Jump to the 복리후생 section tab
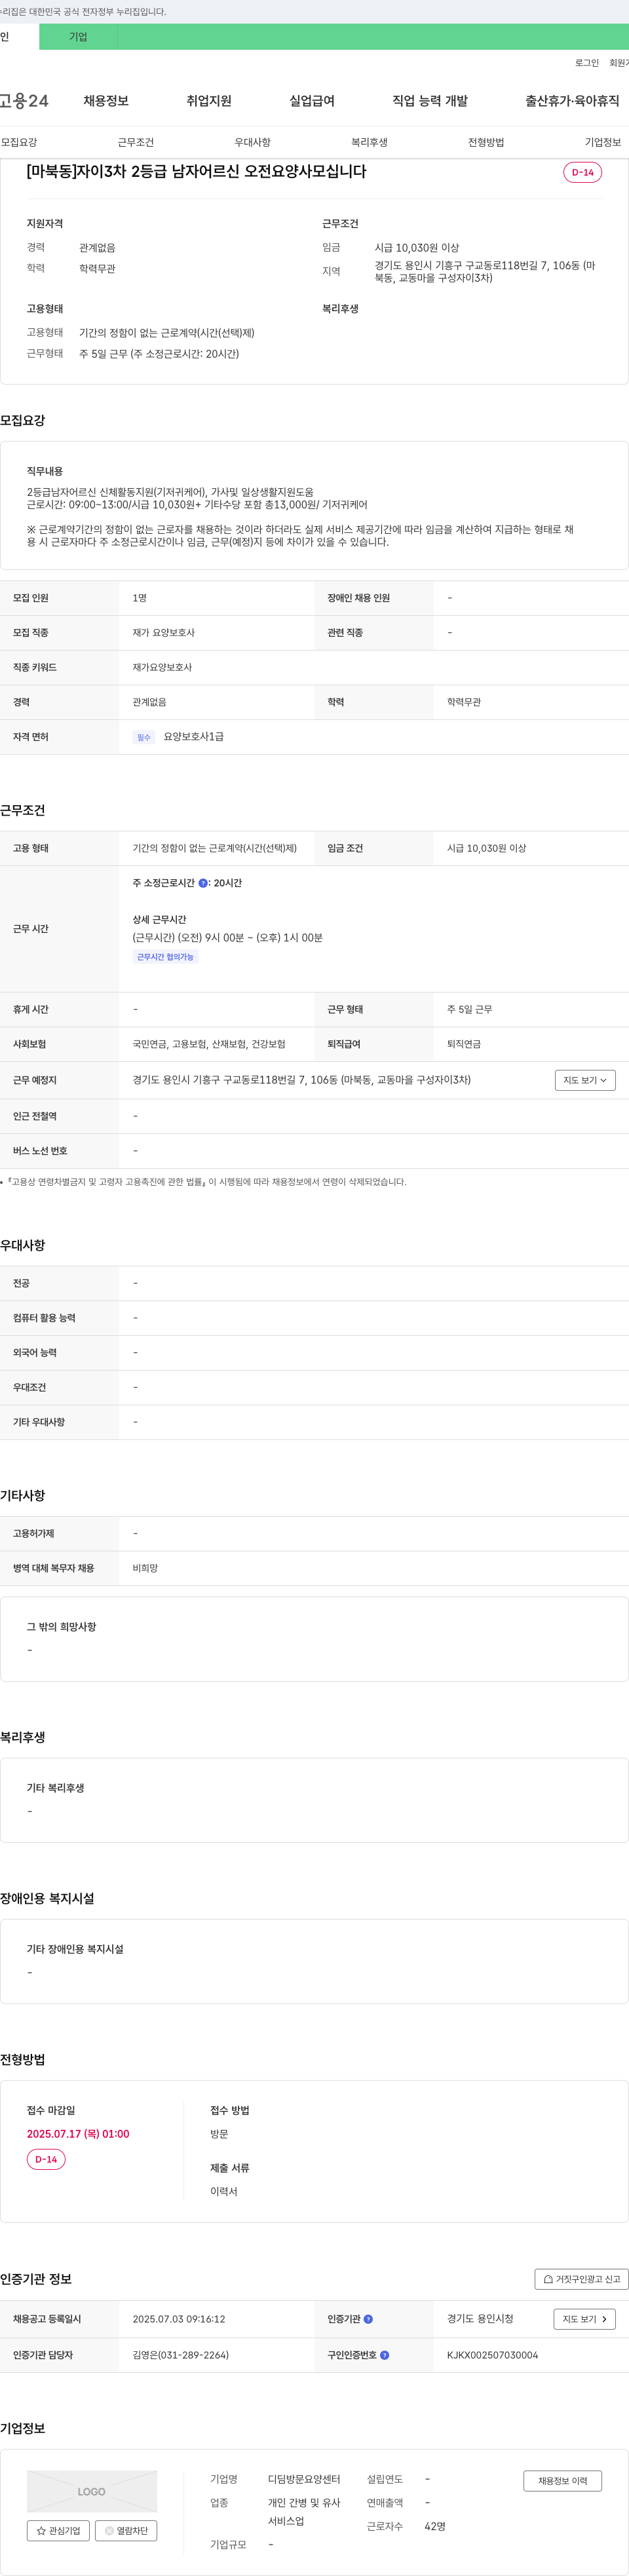This screenshot has width=629, height=2576. pos(369,142)
